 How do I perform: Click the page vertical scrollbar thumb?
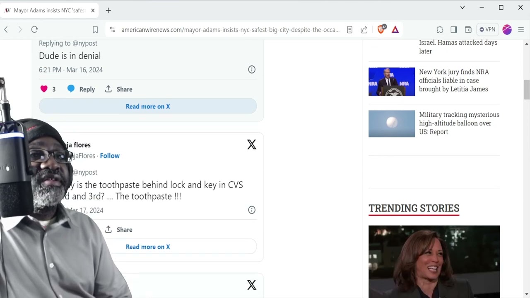527,90
